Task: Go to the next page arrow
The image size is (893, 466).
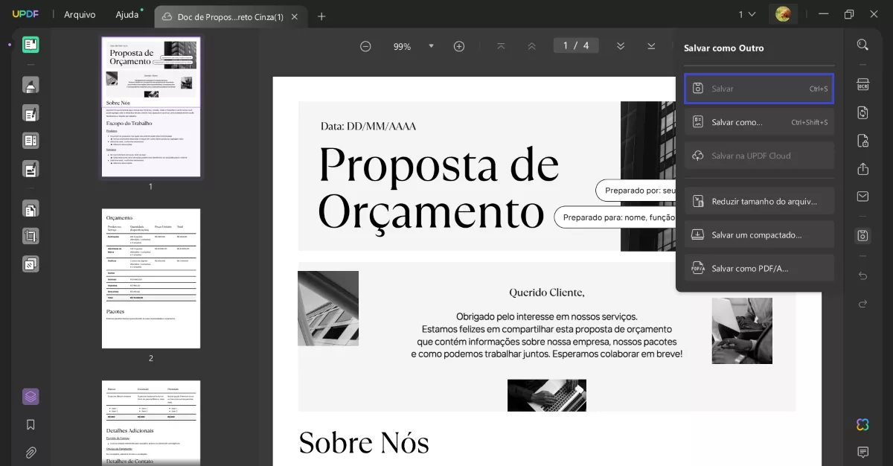Action: coord(621,46)
